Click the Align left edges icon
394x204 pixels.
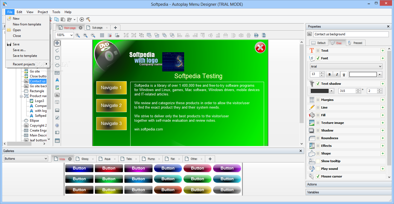point(180,35)
